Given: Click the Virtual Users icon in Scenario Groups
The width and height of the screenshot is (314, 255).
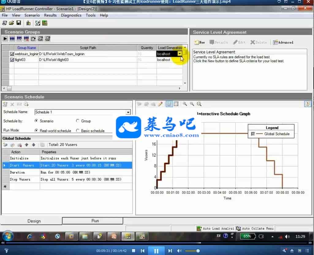Looking at the screenshot, I should point(12,39).
